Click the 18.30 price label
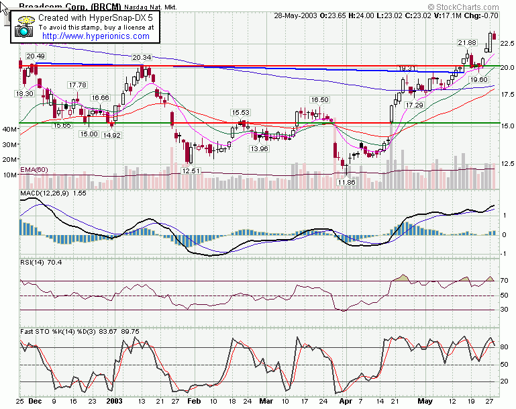The height and width of the screenshot is (409, 516). [25, 94]
